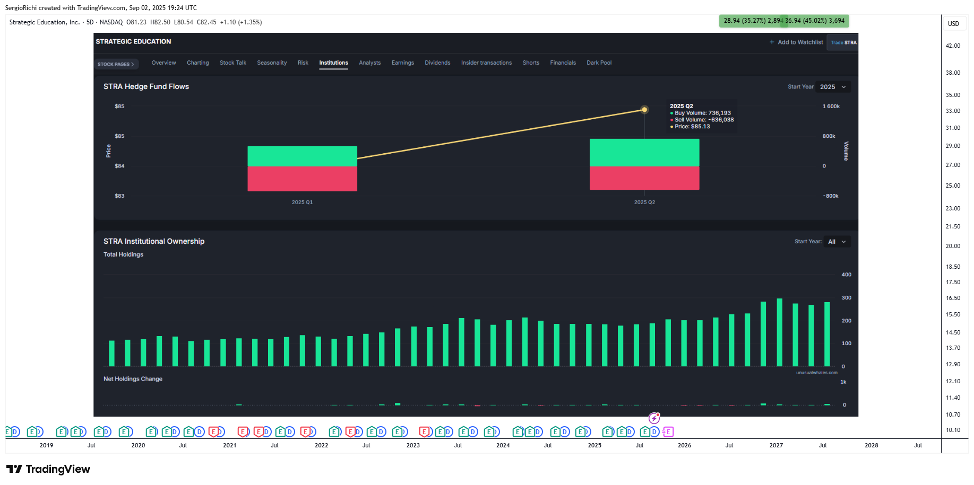The height and width of the screenshot is (485, 974).
Task: Switch to the Charting tab
Action: (198, 63)
